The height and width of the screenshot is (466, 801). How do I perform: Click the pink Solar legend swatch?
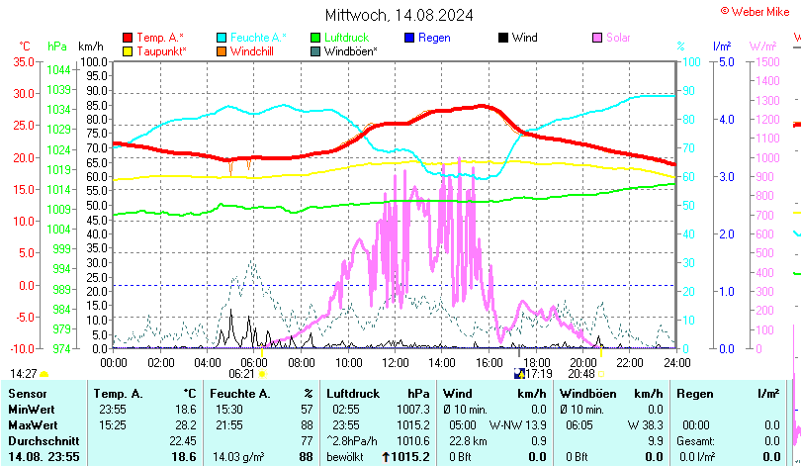(x=596, y=38)
